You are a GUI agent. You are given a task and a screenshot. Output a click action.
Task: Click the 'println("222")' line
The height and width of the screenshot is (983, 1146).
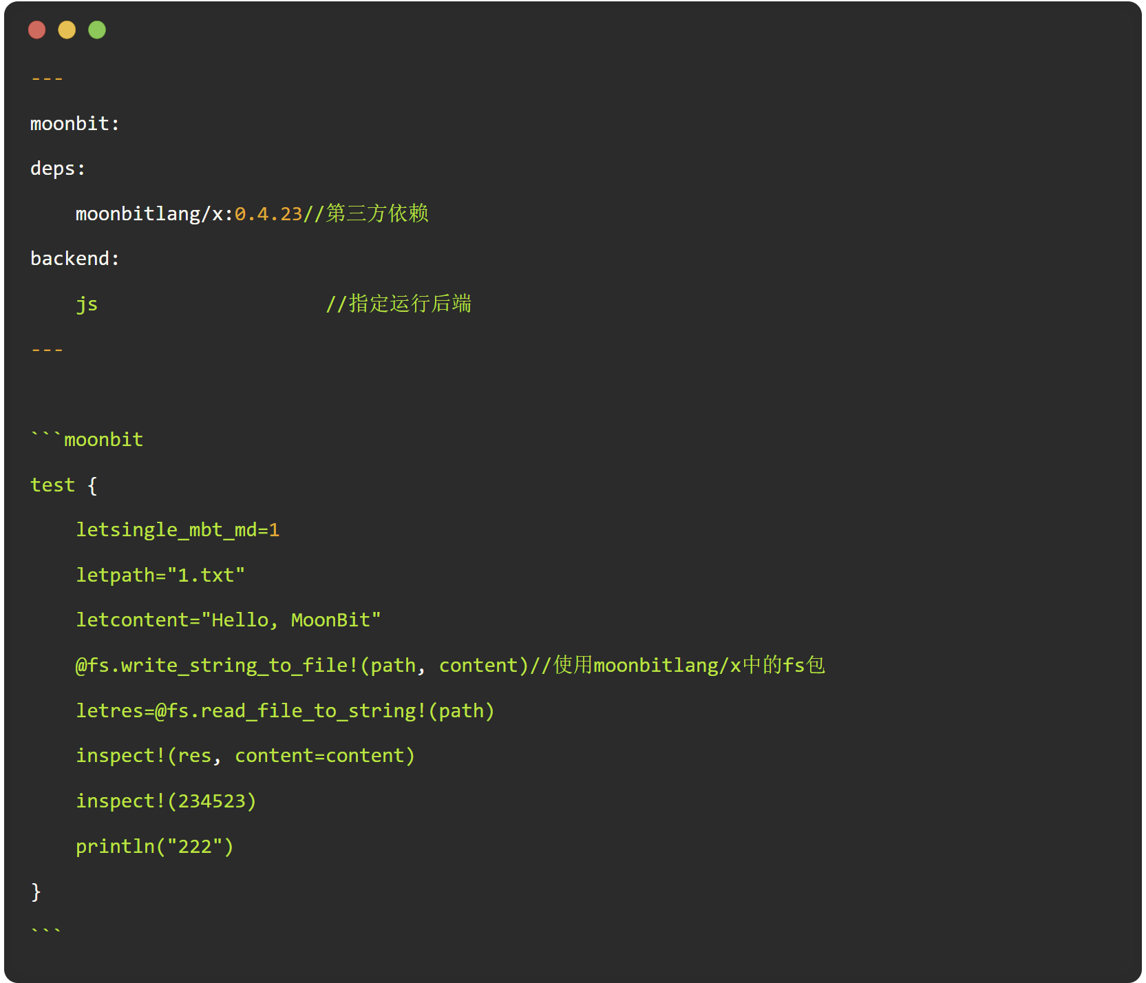tap(155, 847)
